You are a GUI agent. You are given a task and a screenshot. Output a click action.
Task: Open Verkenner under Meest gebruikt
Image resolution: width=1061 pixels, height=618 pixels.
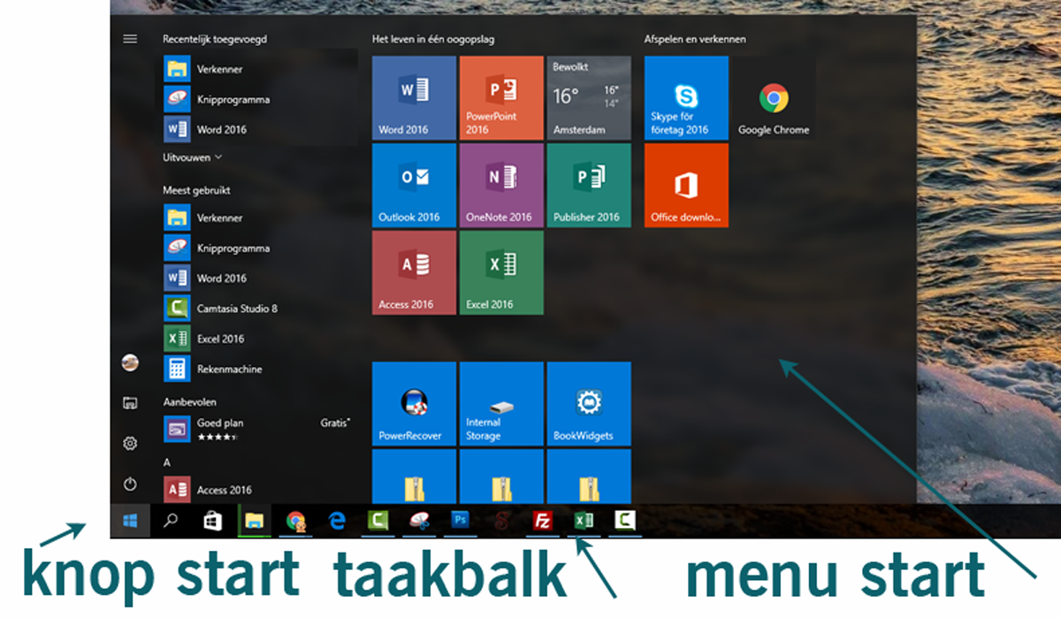[x=259, y=217]
